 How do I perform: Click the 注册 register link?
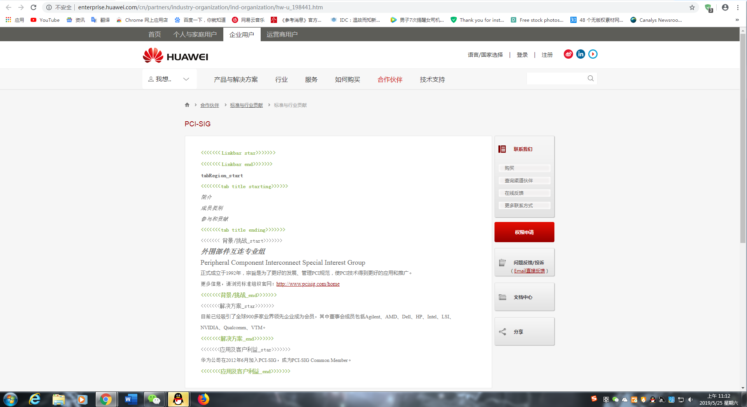click(x=547, y=55)
